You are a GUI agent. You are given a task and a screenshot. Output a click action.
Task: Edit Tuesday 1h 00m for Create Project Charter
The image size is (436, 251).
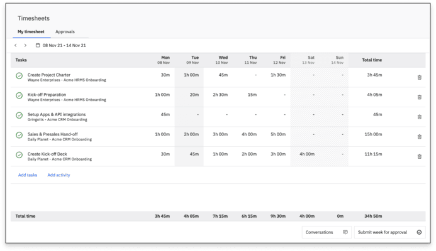191,75
